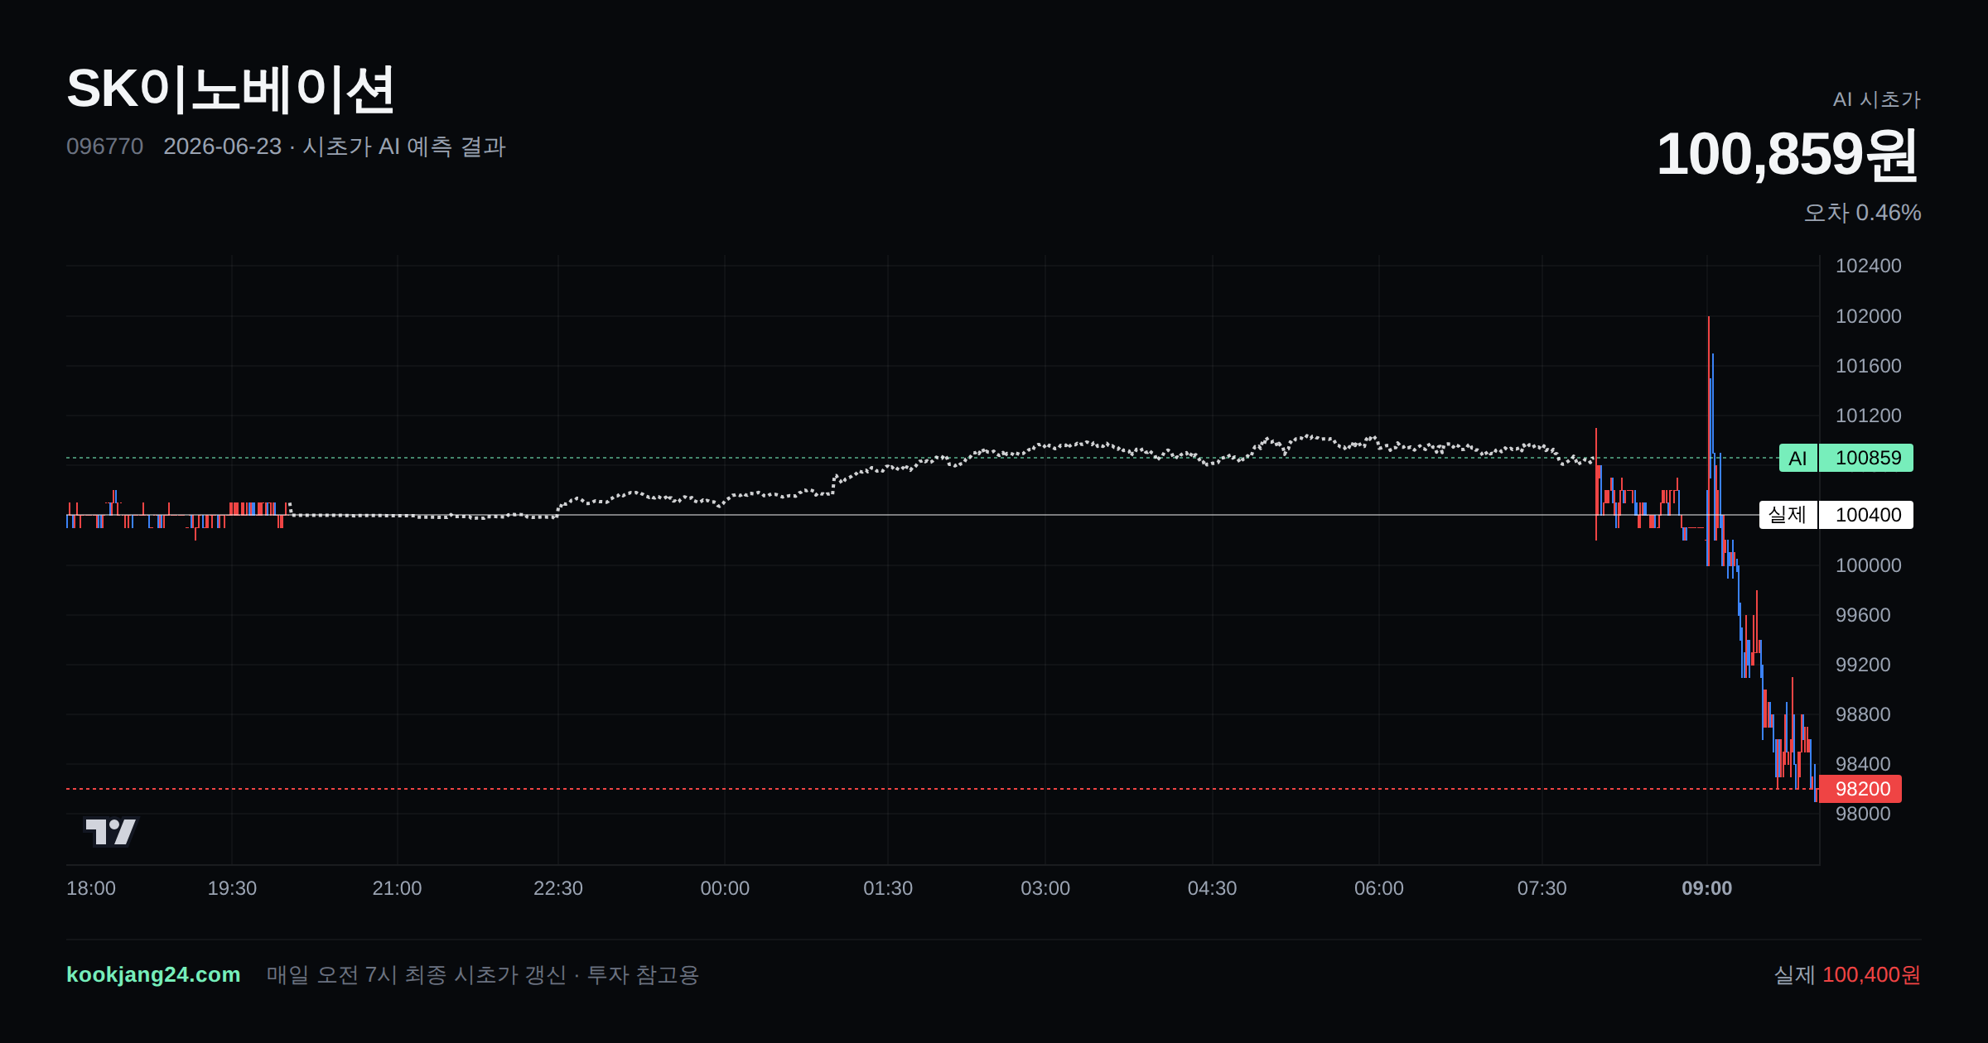1988x1043 pixels.
Task: Click the 00:00 time axis label
Action: 725,888
